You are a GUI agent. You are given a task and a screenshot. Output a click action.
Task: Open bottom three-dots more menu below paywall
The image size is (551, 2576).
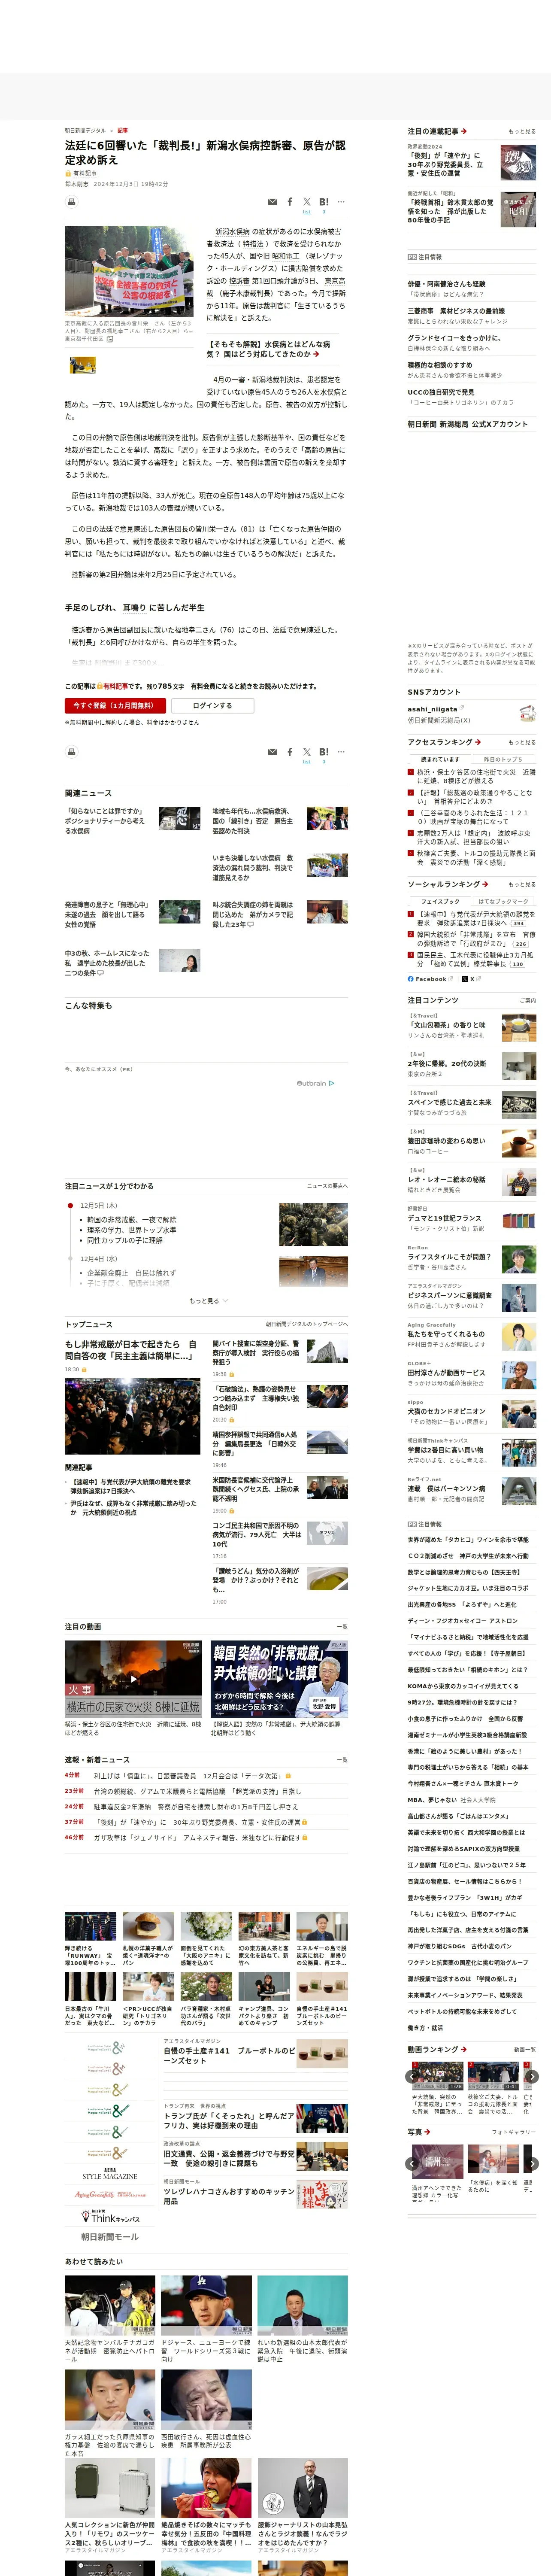(x=341, y=752)
